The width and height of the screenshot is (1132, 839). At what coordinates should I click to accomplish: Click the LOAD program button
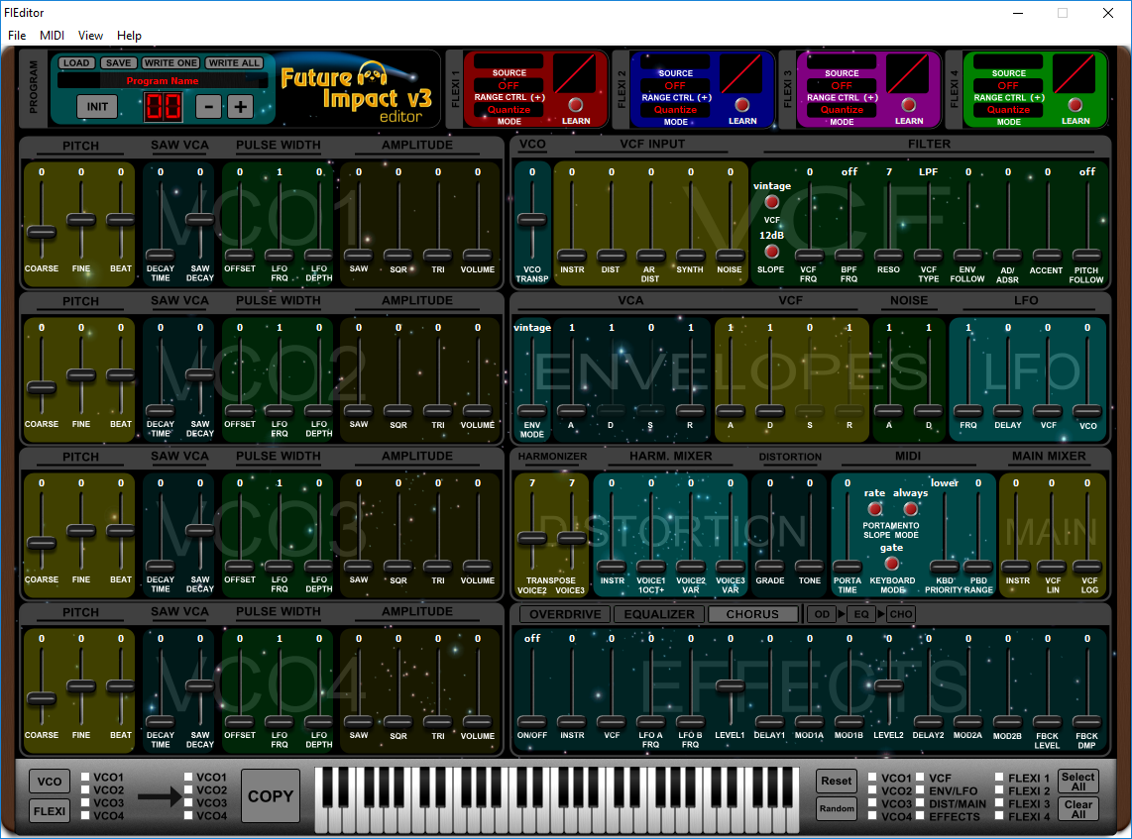(x=76, y=62)
